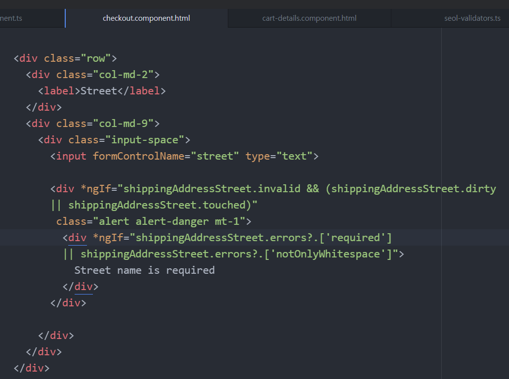Open the cart-details.component.html tab

tap(309, 18)
